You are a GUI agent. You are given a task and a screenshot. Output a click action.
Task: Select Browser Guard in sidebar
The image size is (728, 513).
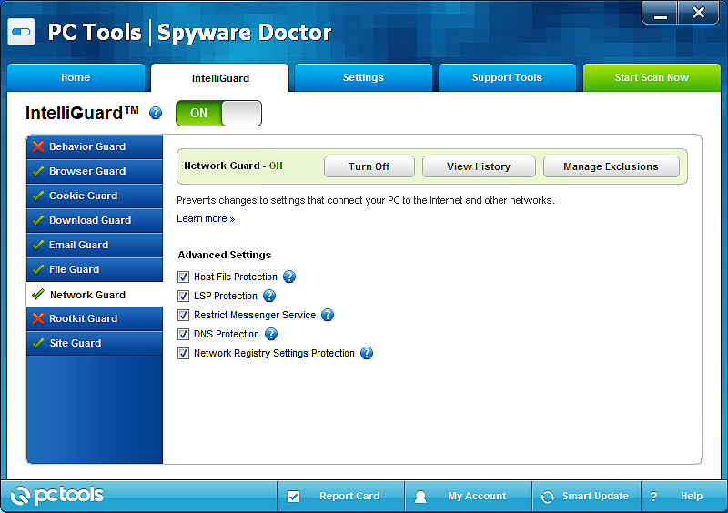(x=95, y=171)
